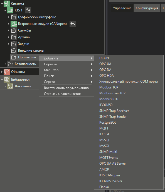Add an OPC HDA protocol

[129, 76]
